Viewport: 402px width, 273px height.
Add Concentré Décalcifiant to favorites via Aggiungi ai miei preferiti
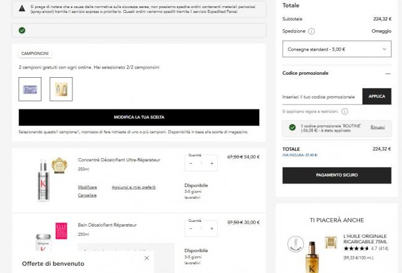[x=134, y=187]
